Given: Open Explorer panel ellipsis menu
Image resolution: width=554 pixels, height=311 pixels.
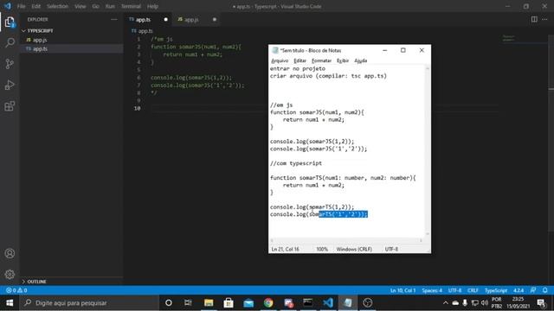Looking at the screenshot, I should (x=113, y=19).
